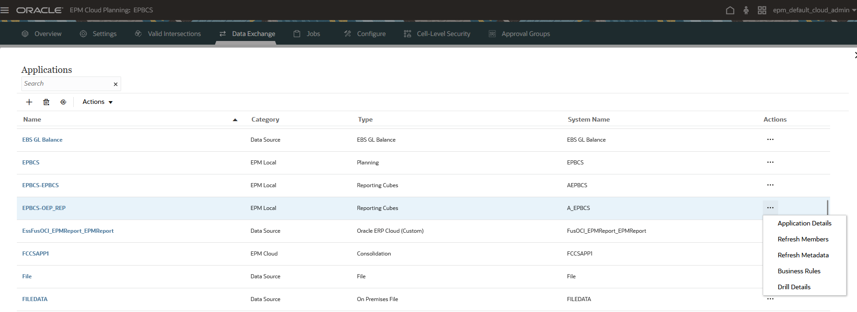
Task: Refresh the applications list icon
Action: (63, 102)
